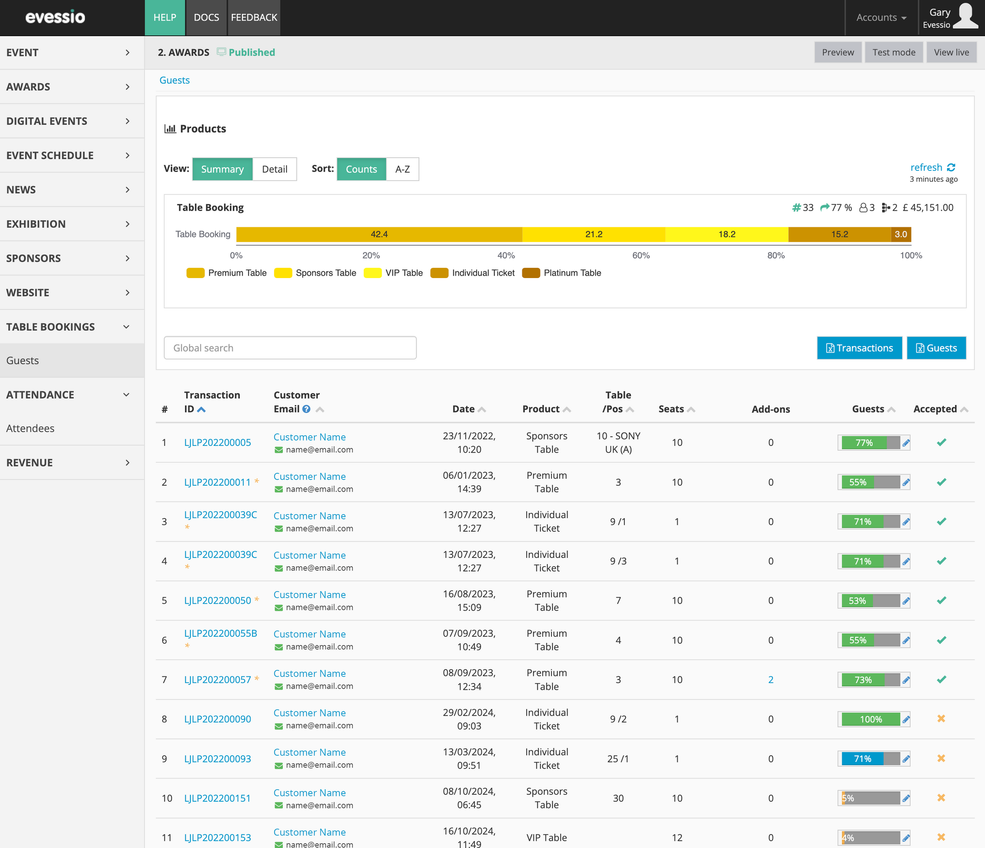Click not-accepted cross for LJLP202200151
Image resolution: width=985 pixels, height=848 pixels.
[941, 797]
